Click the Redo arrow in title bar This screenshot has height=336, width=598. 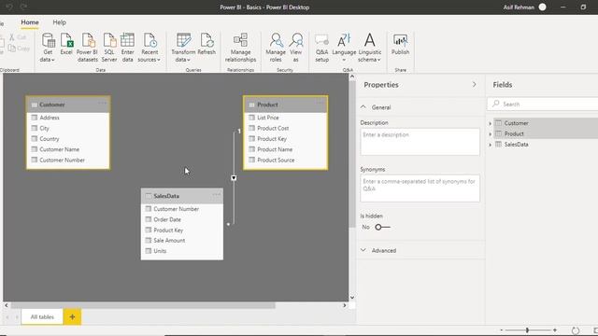click(x=23, y=7)
